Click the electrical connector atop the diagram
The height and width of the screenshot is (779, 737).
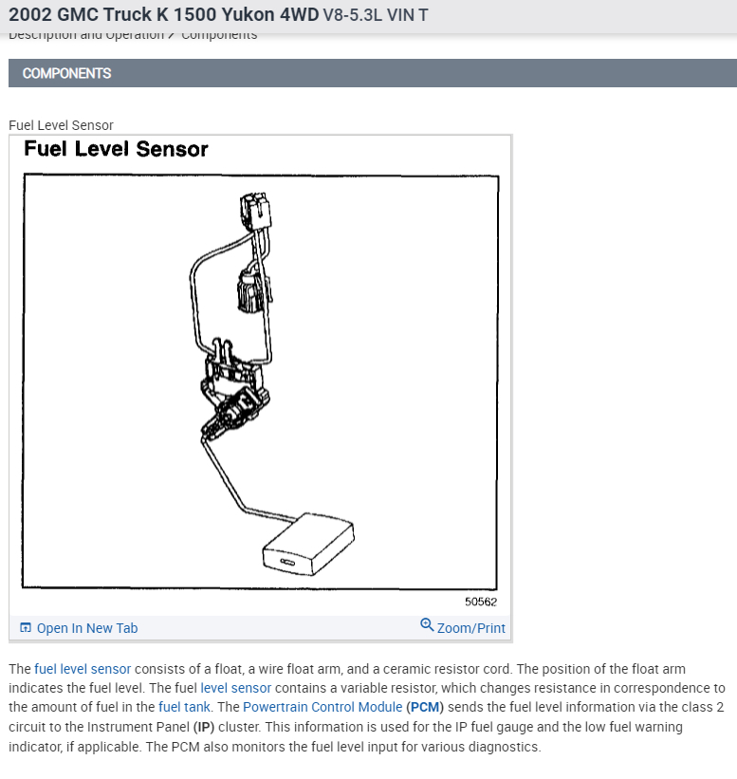(x=256, y=212)
